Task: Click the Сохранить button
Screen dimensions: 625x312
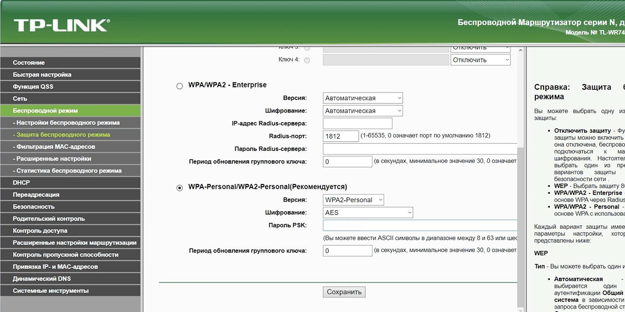Action: pos(344,292)
